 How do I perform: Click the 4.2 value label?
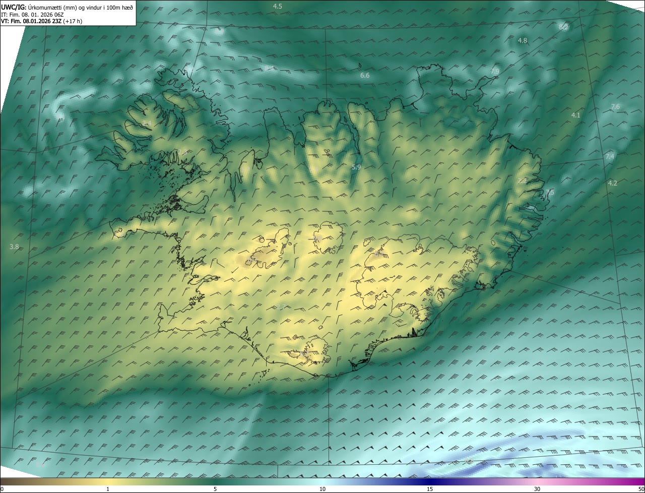612,183
